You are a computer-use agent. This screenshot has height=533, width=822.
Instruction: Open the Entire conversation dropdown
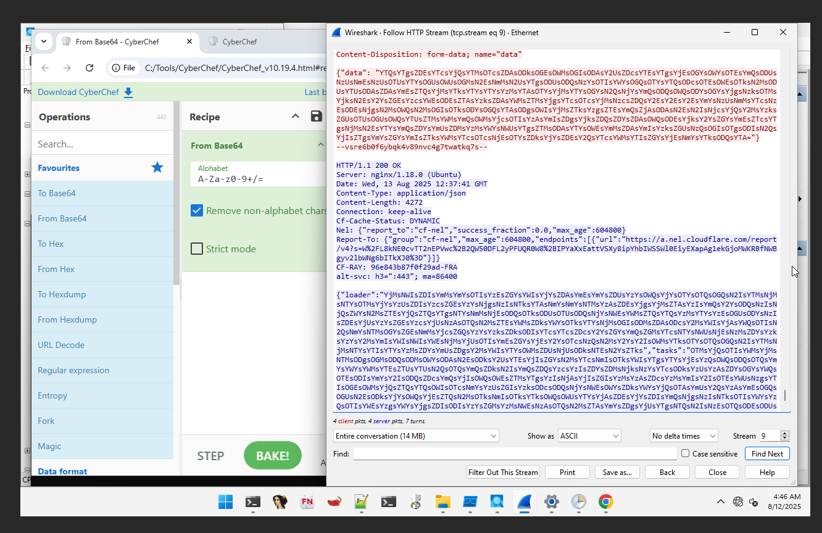[x=416, y=436]
